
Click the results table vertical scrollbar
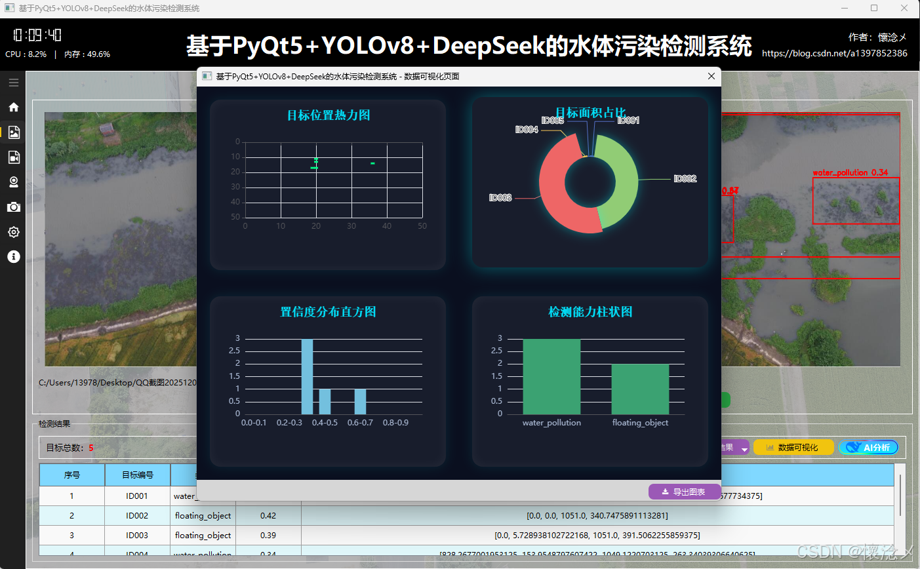pyautogui.click(x=900, y=496)
